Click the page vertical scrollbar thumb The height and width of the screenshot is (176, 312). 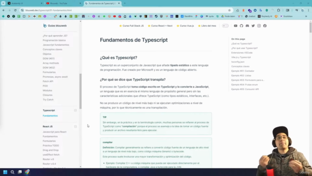(311, 27)
